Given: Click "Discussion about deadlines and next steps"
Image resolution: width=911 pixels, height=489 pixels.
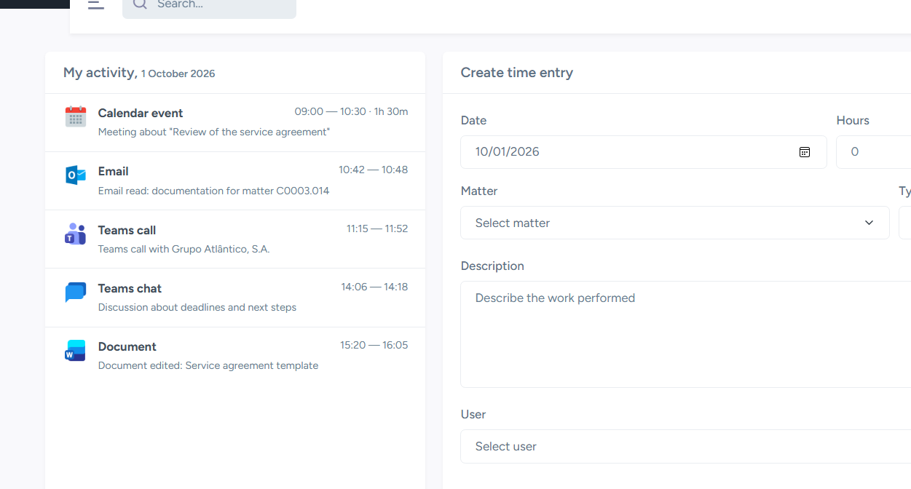Looking at the screenshot, I should coord(197,307).
